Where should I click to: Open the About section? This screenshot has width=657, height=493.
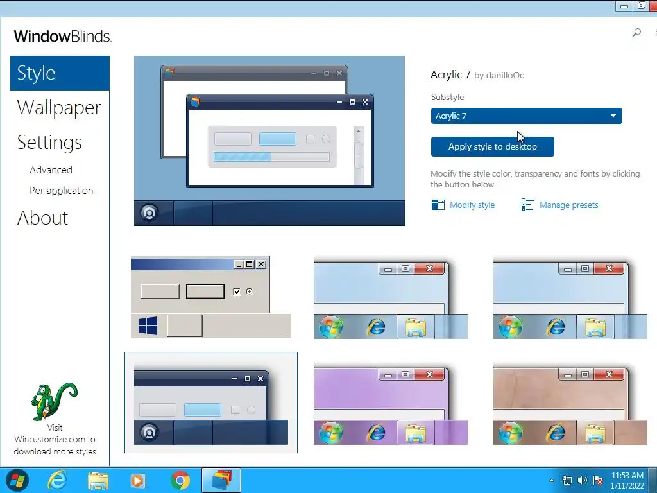pyautogui.click(x=43, y=218)
